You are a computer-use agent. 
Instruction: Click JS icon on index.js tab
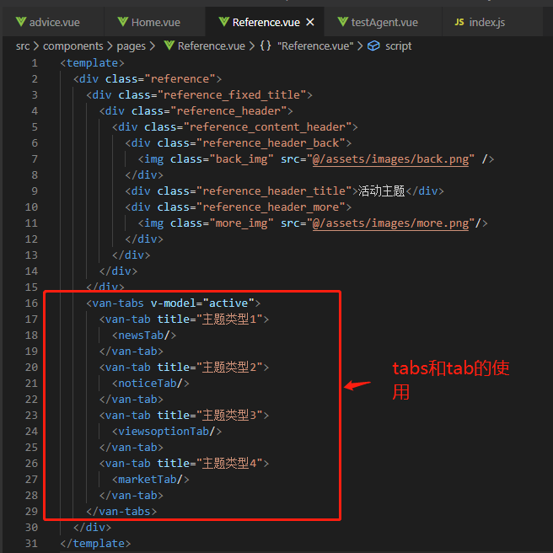coord(459,22)
